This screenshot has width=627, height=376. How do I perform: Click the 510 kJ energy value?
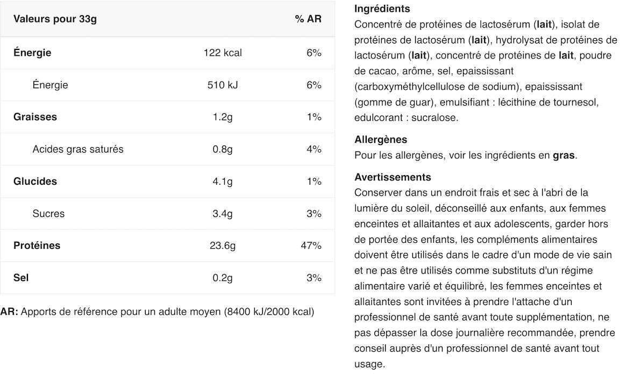point(223,85)
